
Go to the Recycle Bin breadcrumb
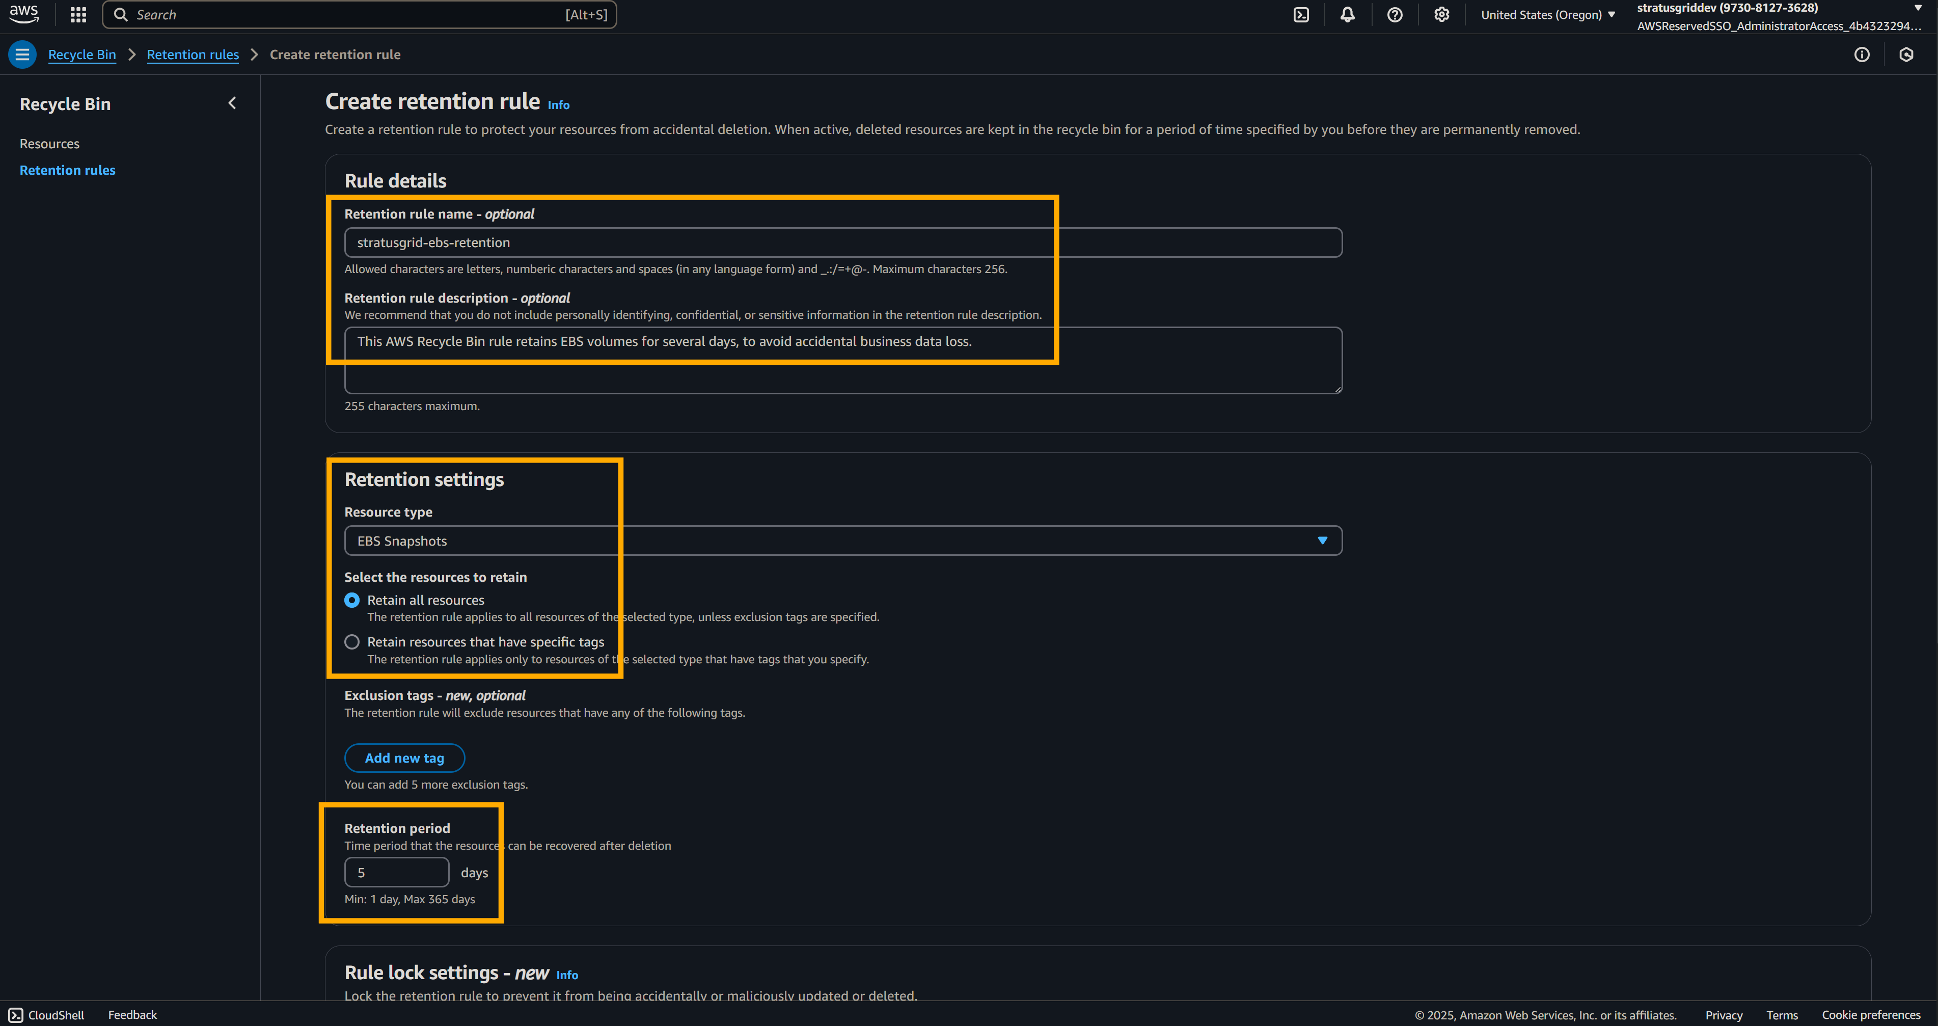[82, 54]
